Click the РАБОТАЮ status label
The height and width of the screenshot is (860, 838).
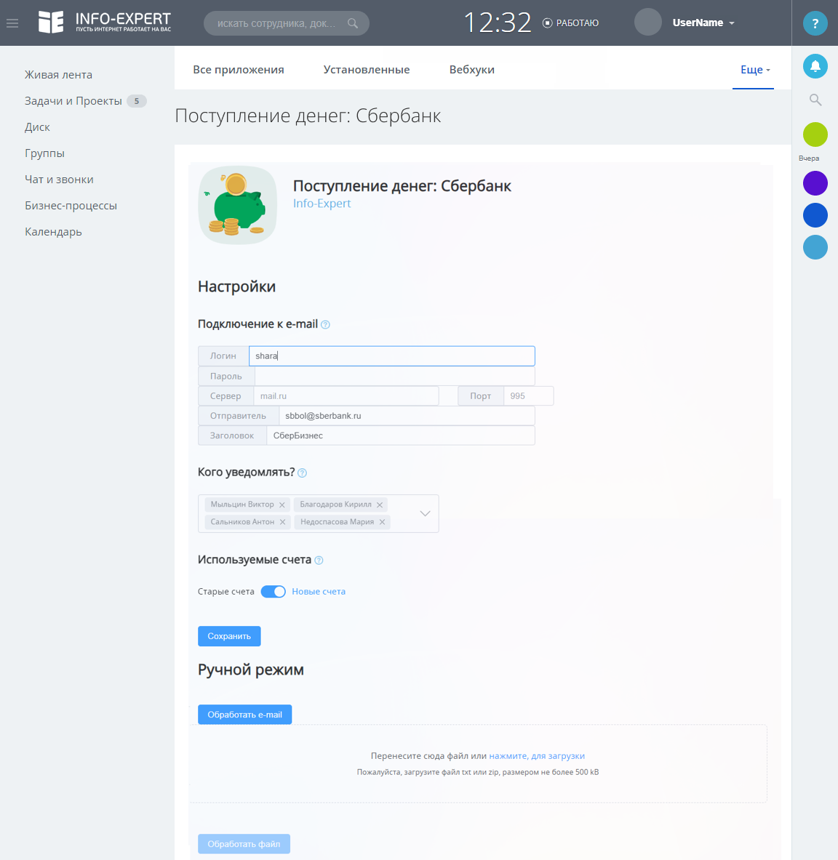578,23
